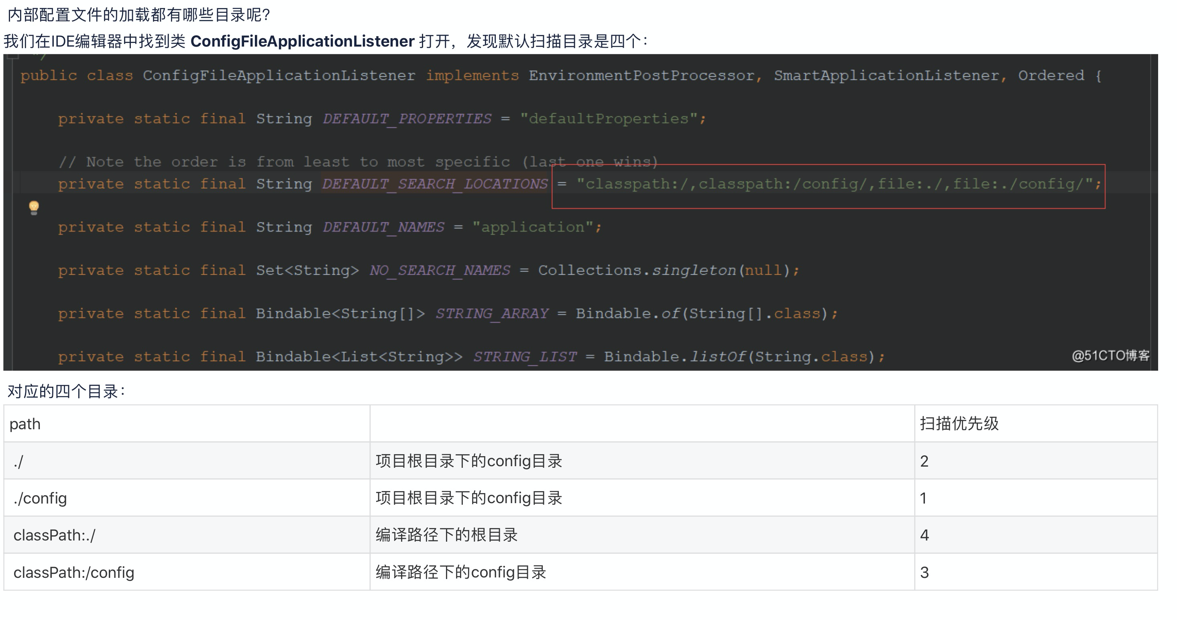Select the DEFAULT_SEARCH_LOCATIONS constant name
Viewport: 1177px width, 620px height.
point(434,184)
